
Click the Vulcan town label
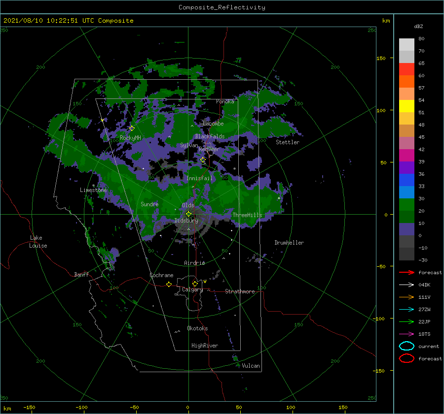(251, 366)
